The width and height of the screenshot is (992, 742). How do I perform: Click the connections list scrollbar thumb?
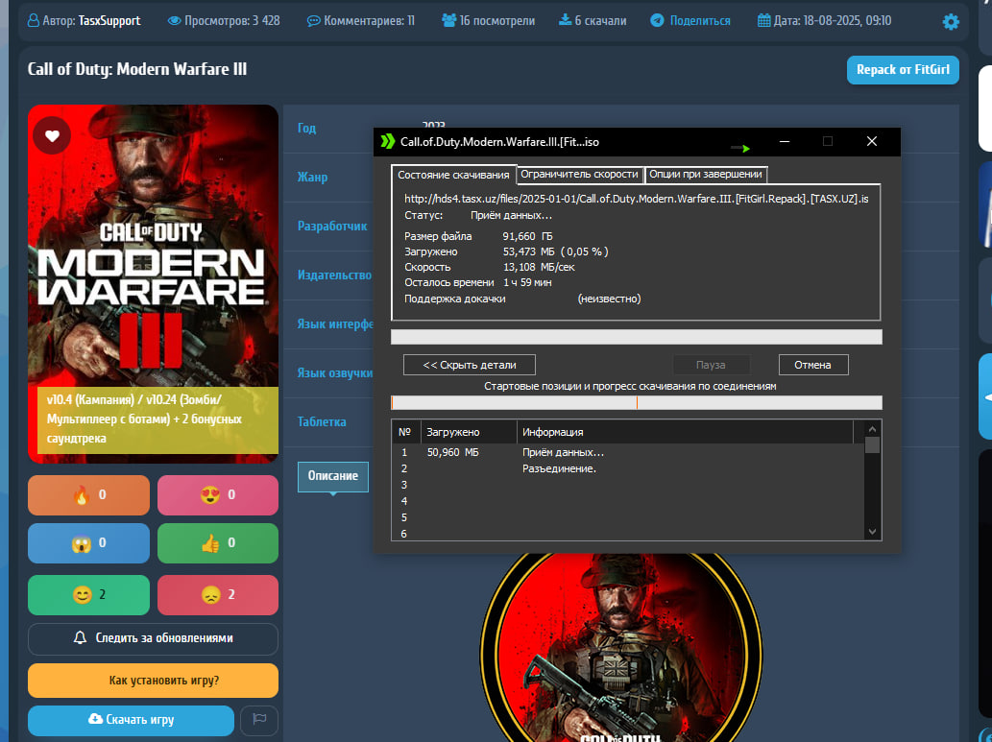[872, 445]
